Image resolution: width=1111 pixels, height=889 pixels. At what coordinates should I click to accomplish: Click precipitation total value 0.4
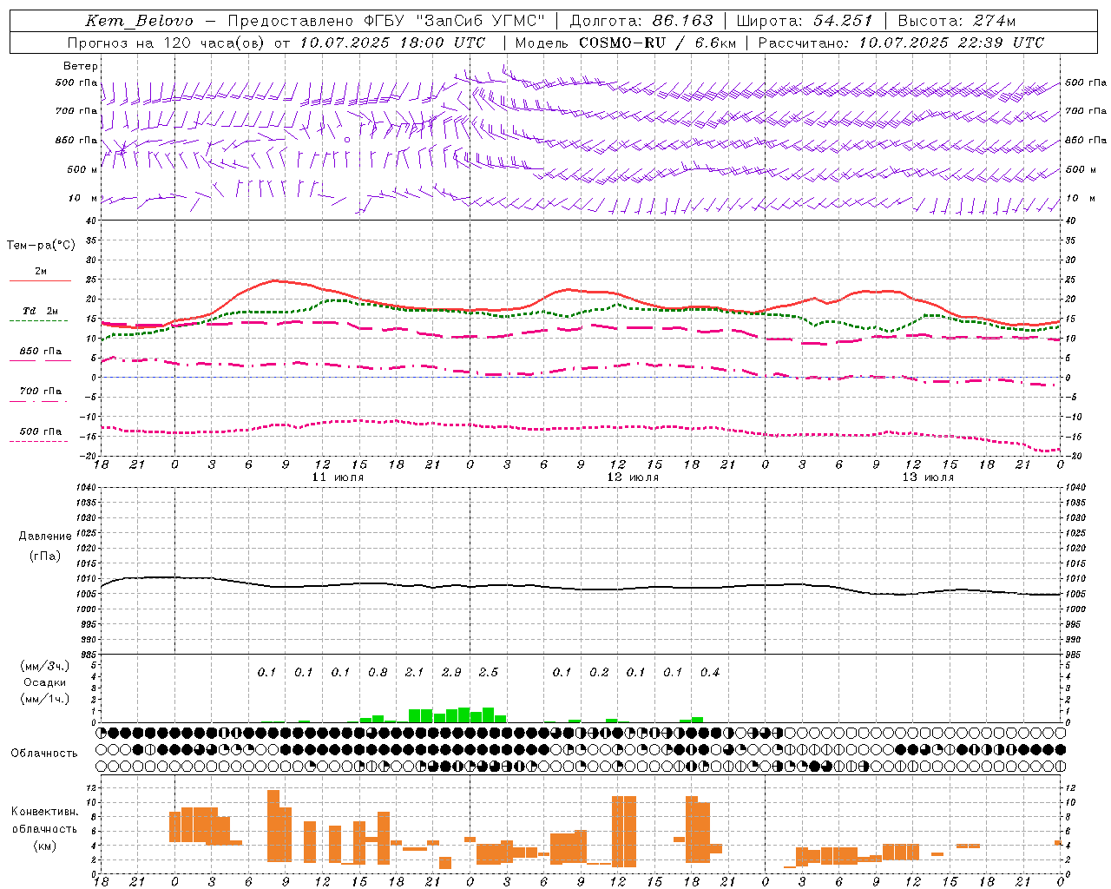tap(710, 672)
